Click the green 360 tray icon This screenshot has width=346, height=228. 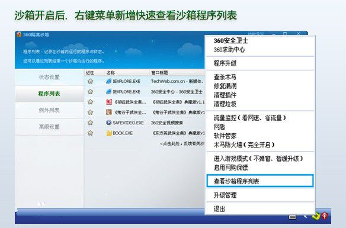[316, 216]
